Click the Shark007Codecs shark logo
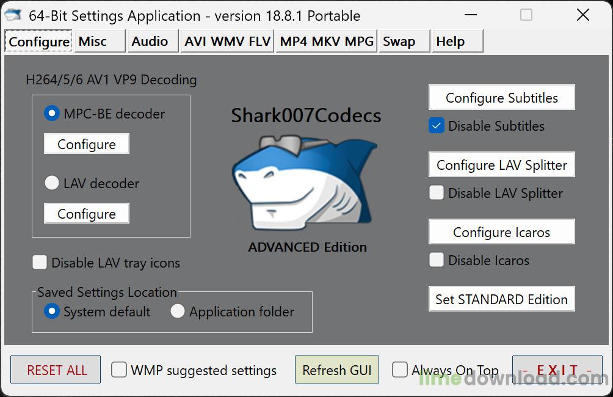The image size is (613, 397). point(305,183)
